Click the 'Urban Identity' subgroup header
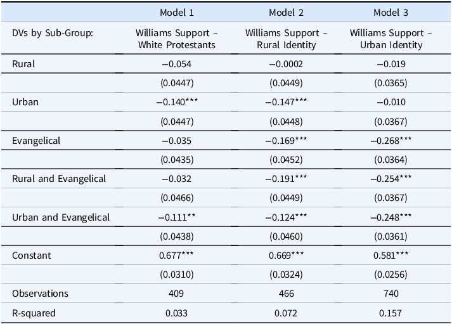The width and height of the screenshot is (452, 324). pyautogui.click(x=391, y=39)
